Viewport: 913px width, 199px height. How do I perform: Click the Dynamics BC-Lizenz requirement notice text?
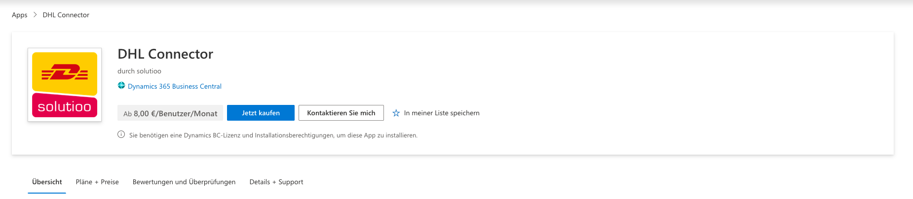click(x=273, y=135)
